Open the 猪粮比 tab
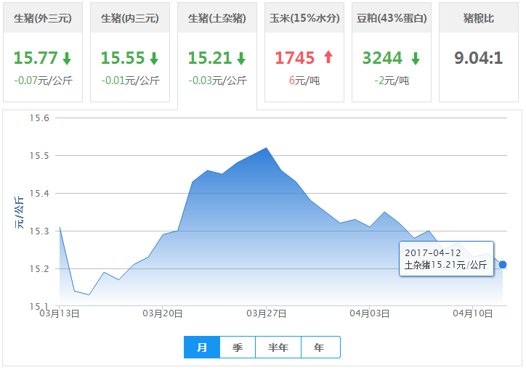The image size is (526, 370). point(478,18)
